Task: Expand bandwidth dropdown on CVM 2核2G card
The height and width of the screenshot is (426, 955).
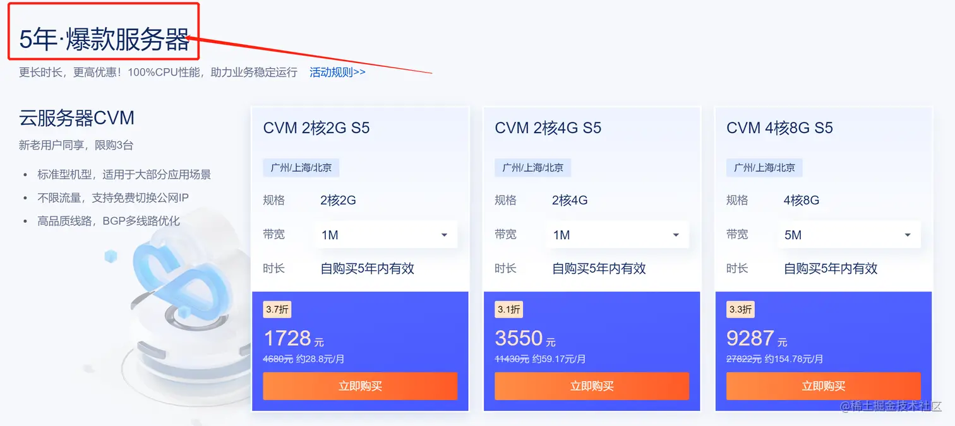Action: point(385,235)
